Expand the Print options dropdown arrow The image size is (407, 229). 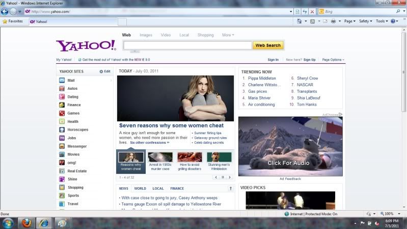pyautogui.click(x=340, y=21)
